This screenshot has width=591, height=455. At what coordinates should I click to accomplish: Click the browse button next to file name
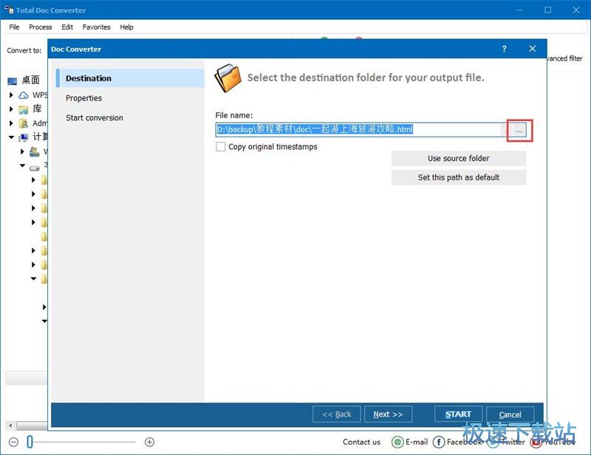519,130
